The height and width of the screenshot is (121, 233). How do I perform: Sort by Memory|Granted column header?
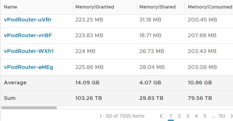pos(95,7)
